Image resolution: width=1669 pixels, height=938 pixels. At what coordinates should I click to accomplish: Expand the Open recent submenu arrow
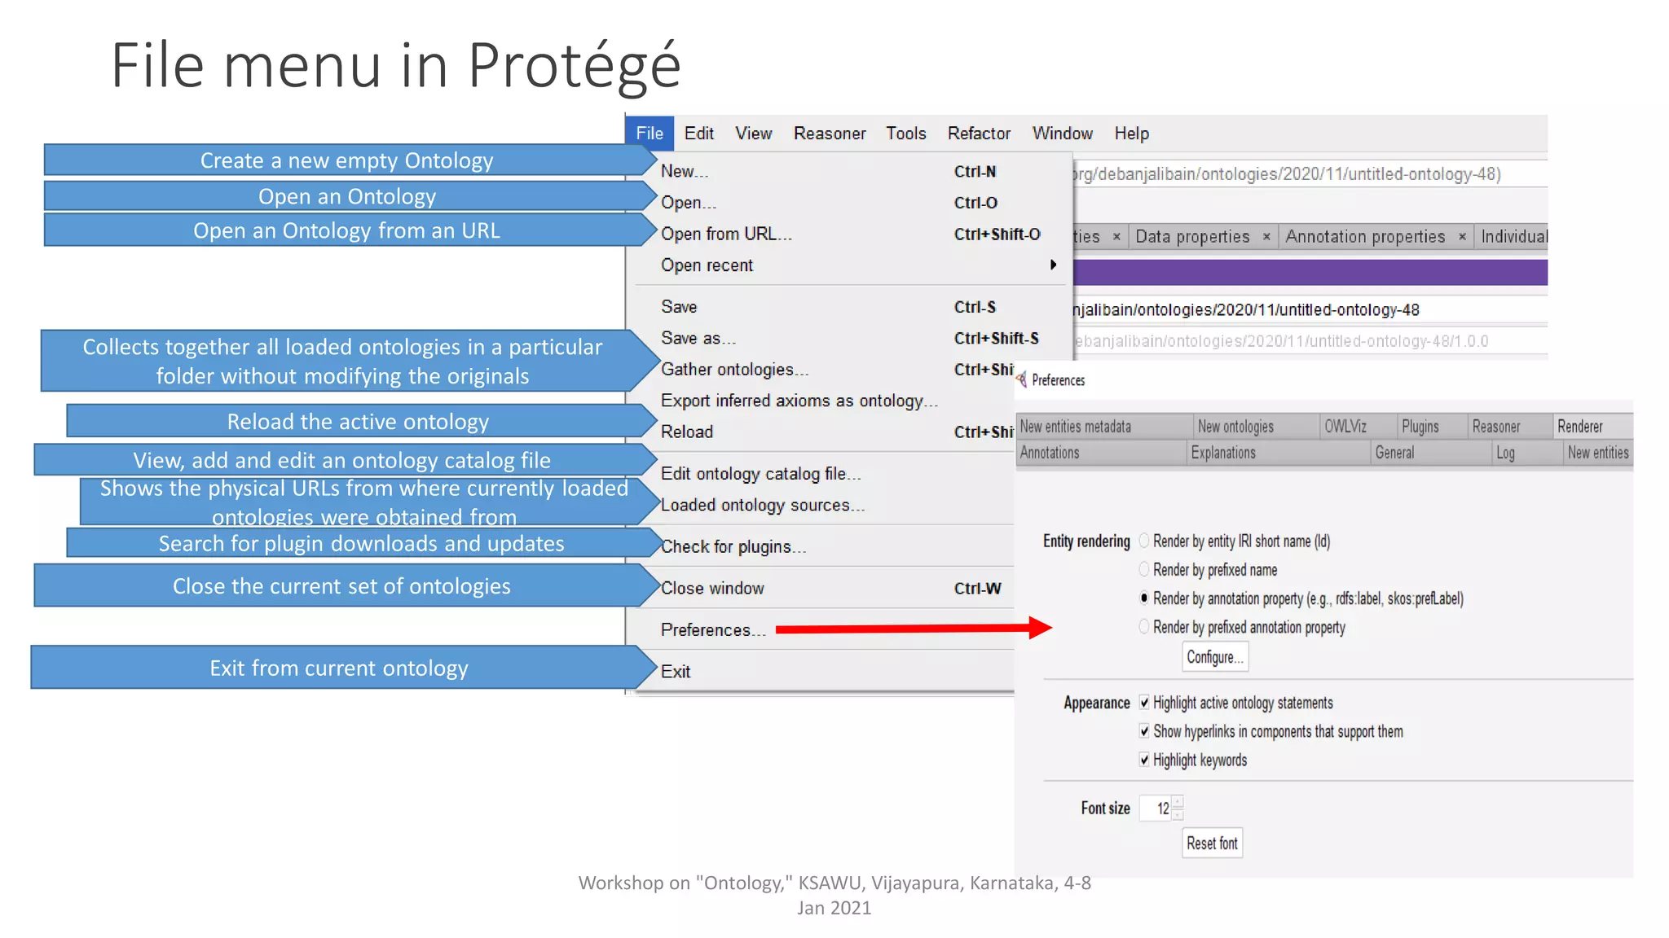[1053, 265]
